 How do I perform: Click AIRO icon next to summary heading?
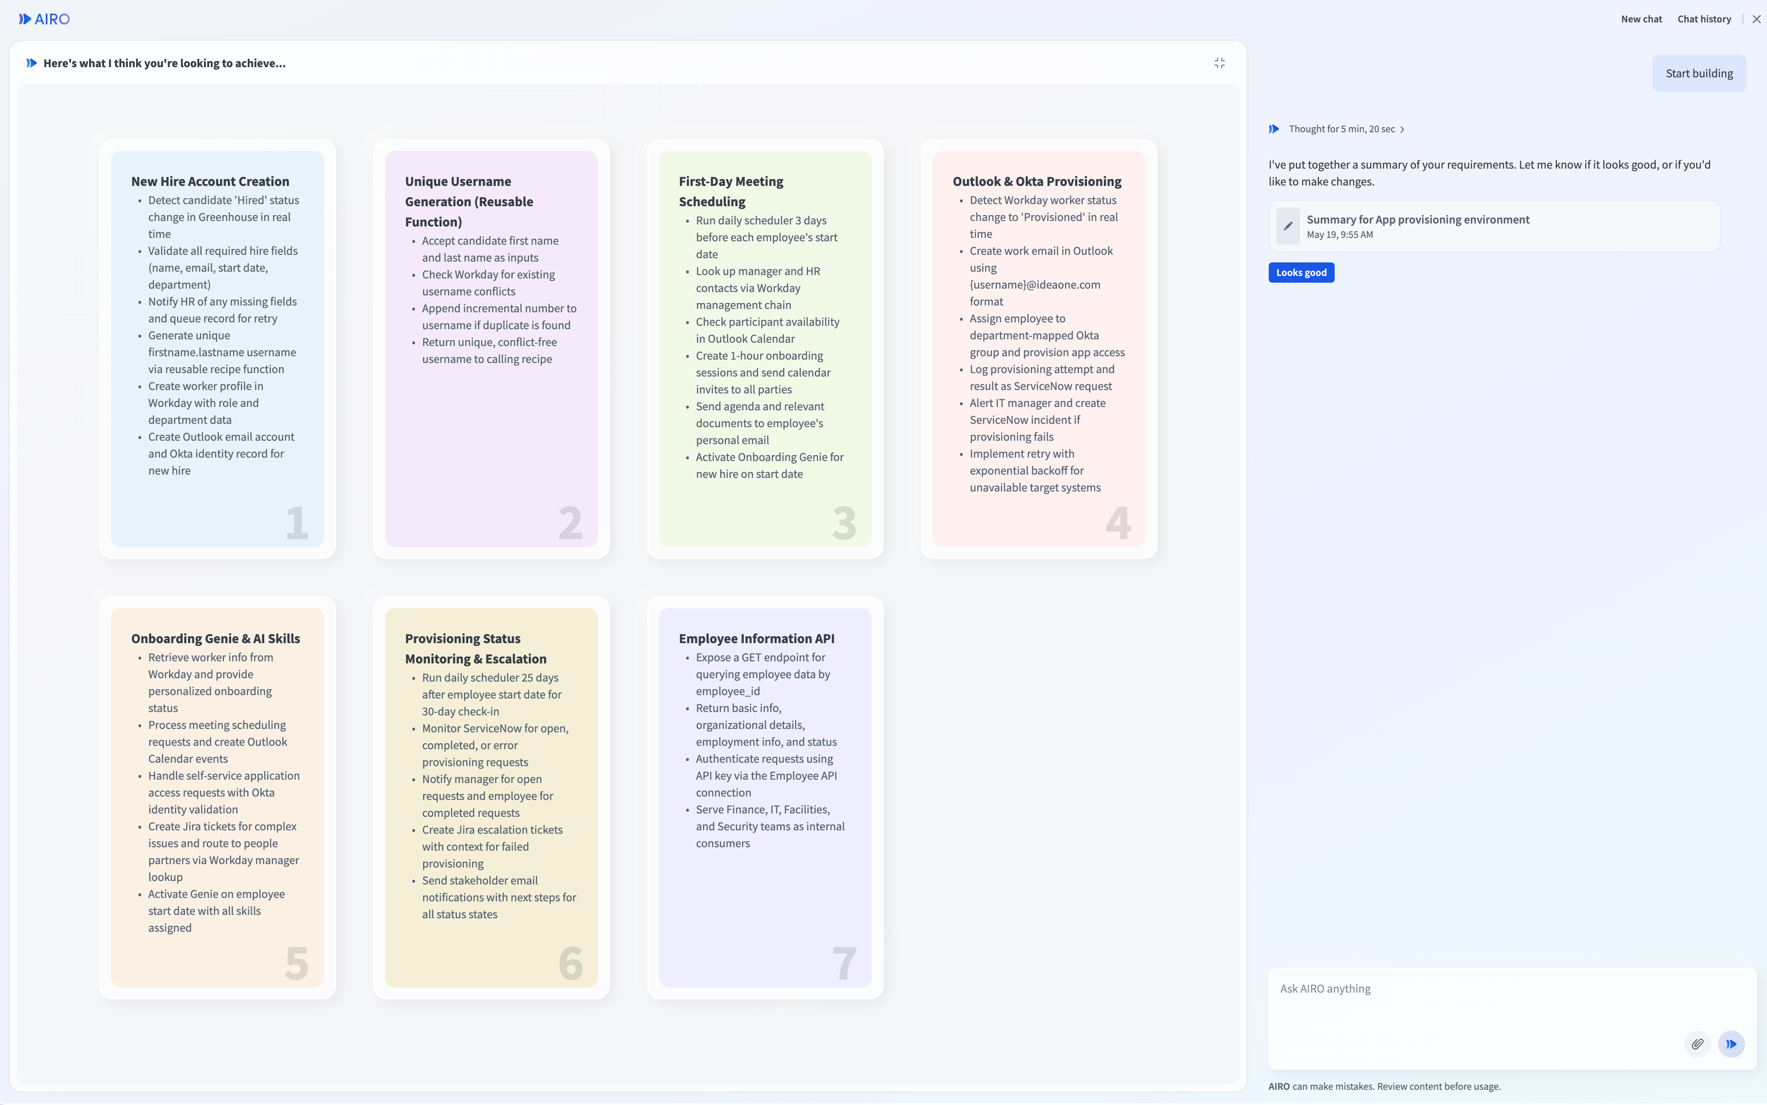pos(31,63)
